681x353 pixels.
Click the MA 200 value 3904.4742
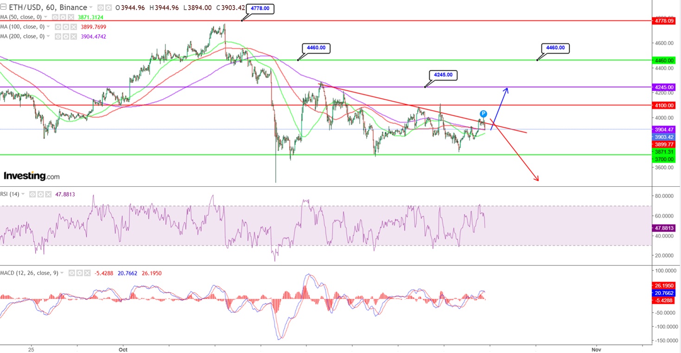click(94, 36)
